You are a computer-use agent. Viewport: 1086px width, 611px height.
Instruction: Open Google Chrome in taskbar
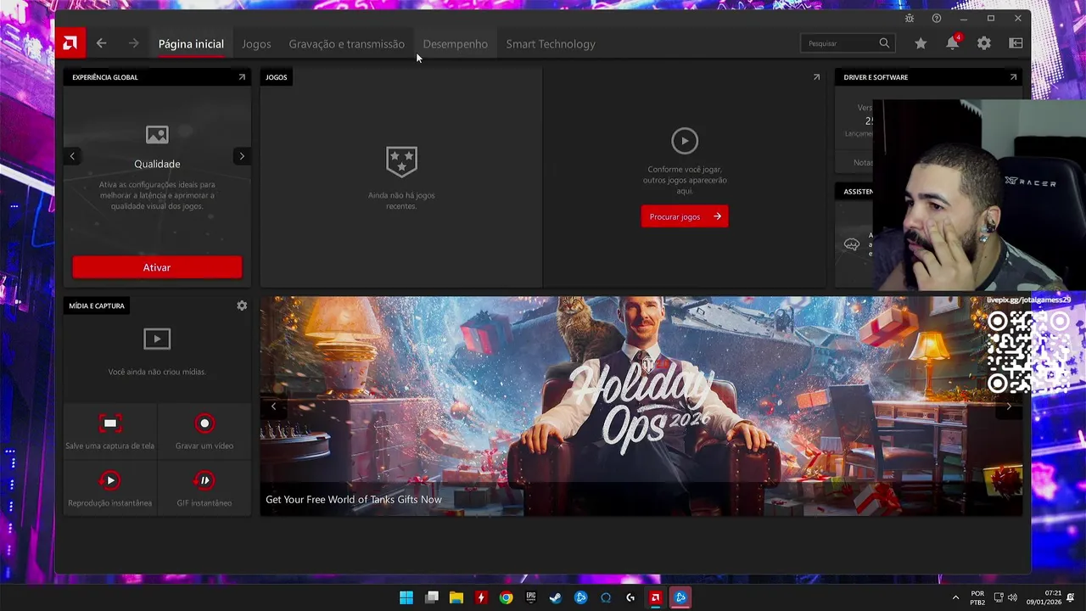pyautogui.click(x=506, y=597)
